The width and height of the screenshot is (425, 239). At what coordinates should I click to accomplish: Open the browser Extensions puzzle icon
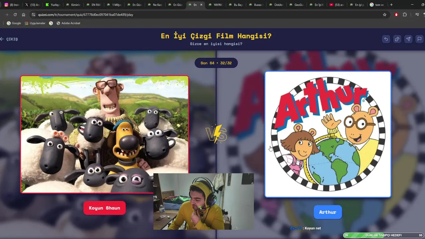click(x=405, y=15)
